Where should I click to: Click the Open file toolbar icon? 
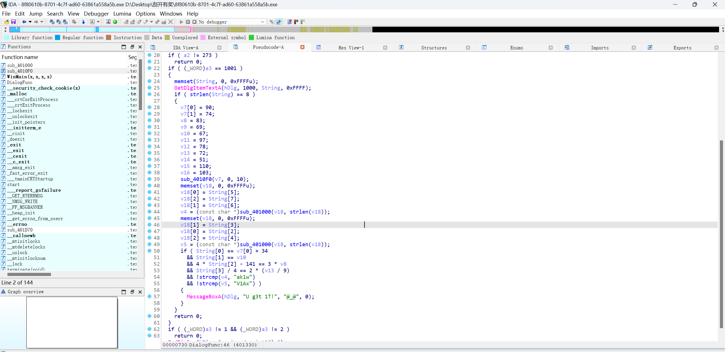click(7, 22)
